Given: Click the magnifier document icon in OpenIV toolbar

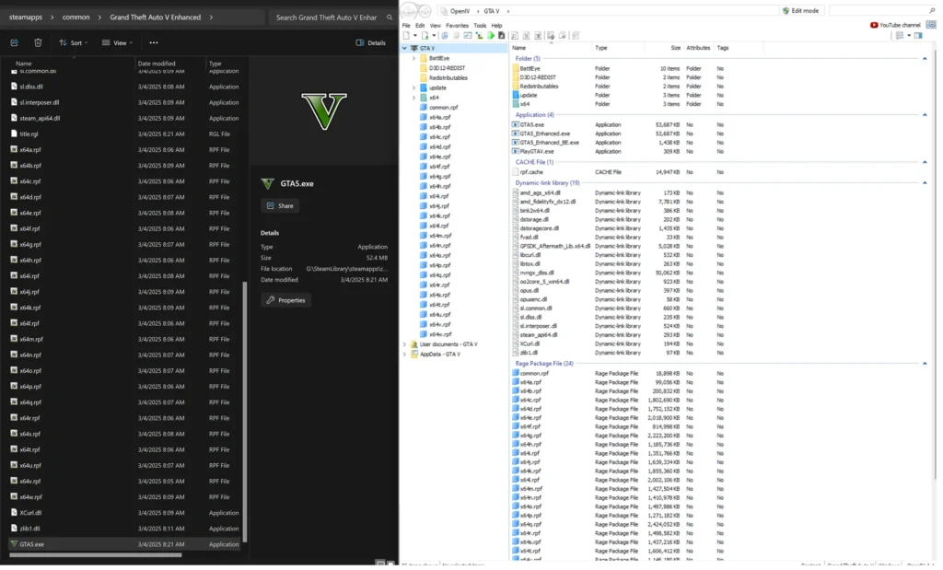Looking at the screenshot, I should 515,36.
